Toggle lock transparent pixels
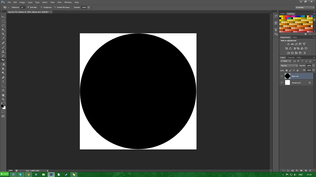The width and height of the screenshot is (316, 177). click(287, 70)
